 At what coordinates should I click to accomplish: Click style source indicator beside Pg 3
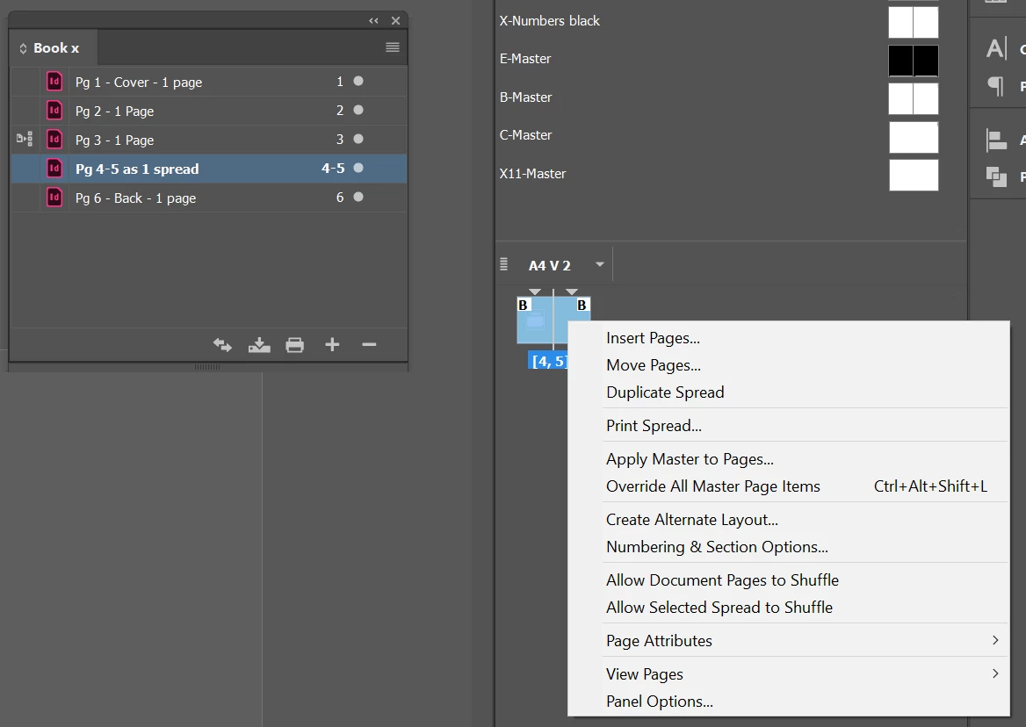[25, 140]
